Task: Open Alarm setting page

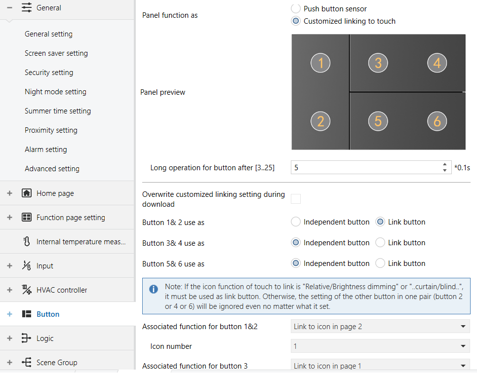Action: click(x=46, y=149)
